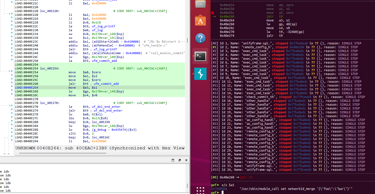This screenshot has width=375, height=194.
Task: Click the green arrow at 0x40e260
Action: (214, 17)
